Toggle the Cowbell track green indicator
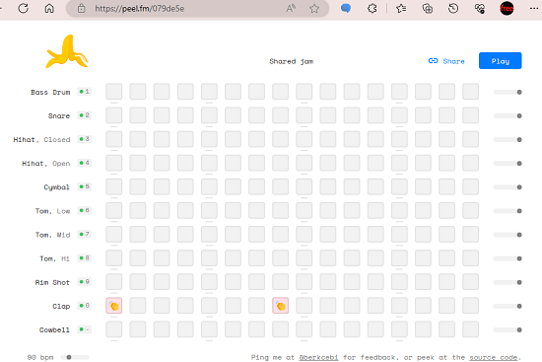542x362 pixels. [82, 329]
